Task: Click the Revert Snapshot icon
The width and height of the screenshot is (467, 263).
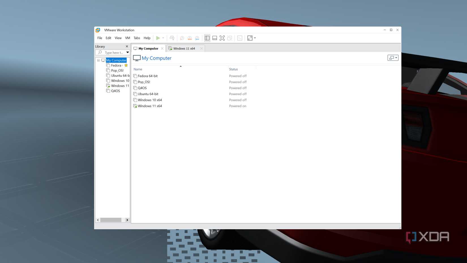Action: (189, 38)
